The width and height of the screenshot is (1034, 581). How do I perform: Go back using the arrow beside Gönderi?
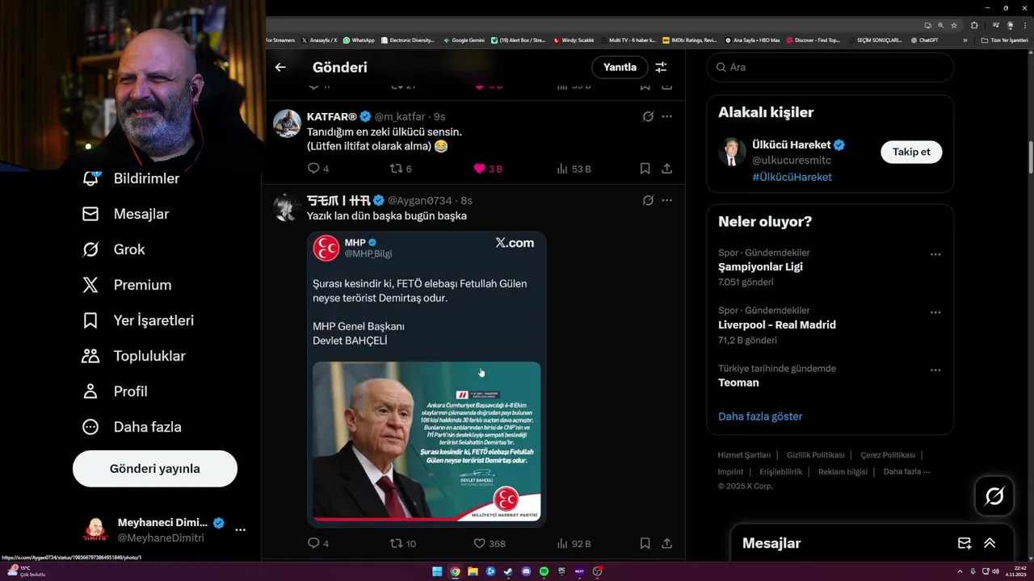pos(280,67)
